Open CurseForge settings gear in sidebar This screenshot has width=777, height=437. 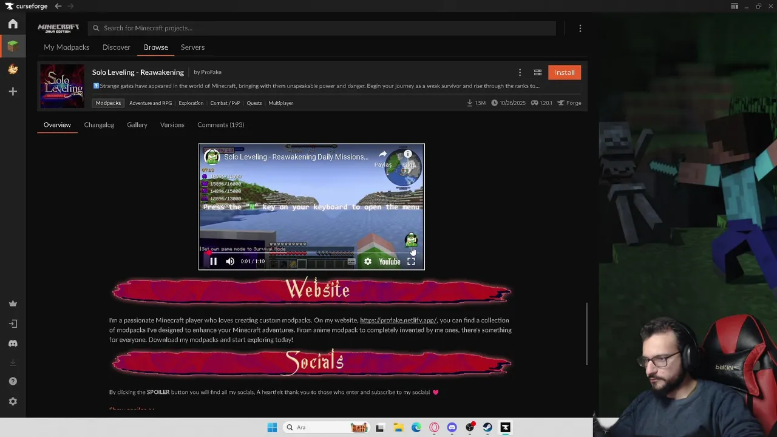(x=13, y=401)
